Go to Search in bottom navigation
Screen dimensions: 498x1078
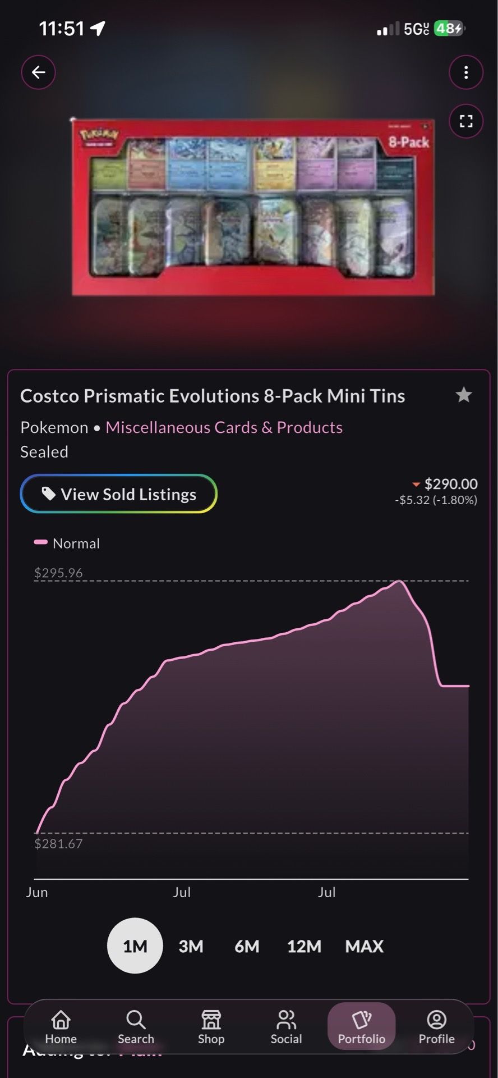point(136,1027)
